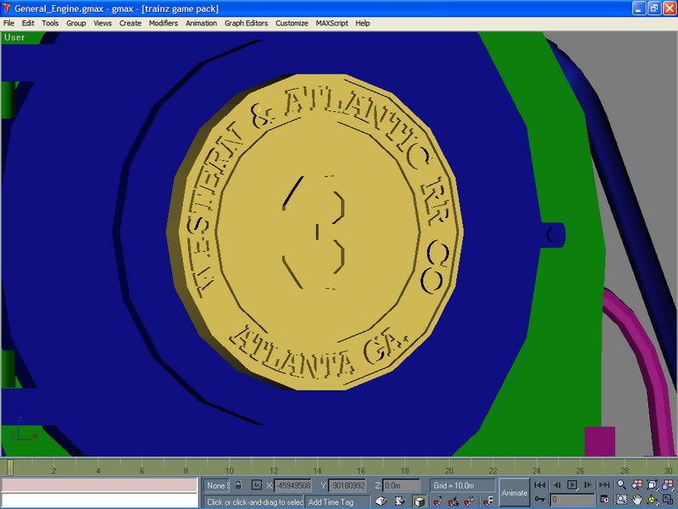The height and width of the screenshot is (509, 678).
Task: Click the pink MAXScript listener field
Action: click(99, 484)
